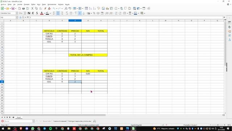This screenshot has width=232, height=131.
Task: Click the Cut scissors icon
Action: click(32, 8)
